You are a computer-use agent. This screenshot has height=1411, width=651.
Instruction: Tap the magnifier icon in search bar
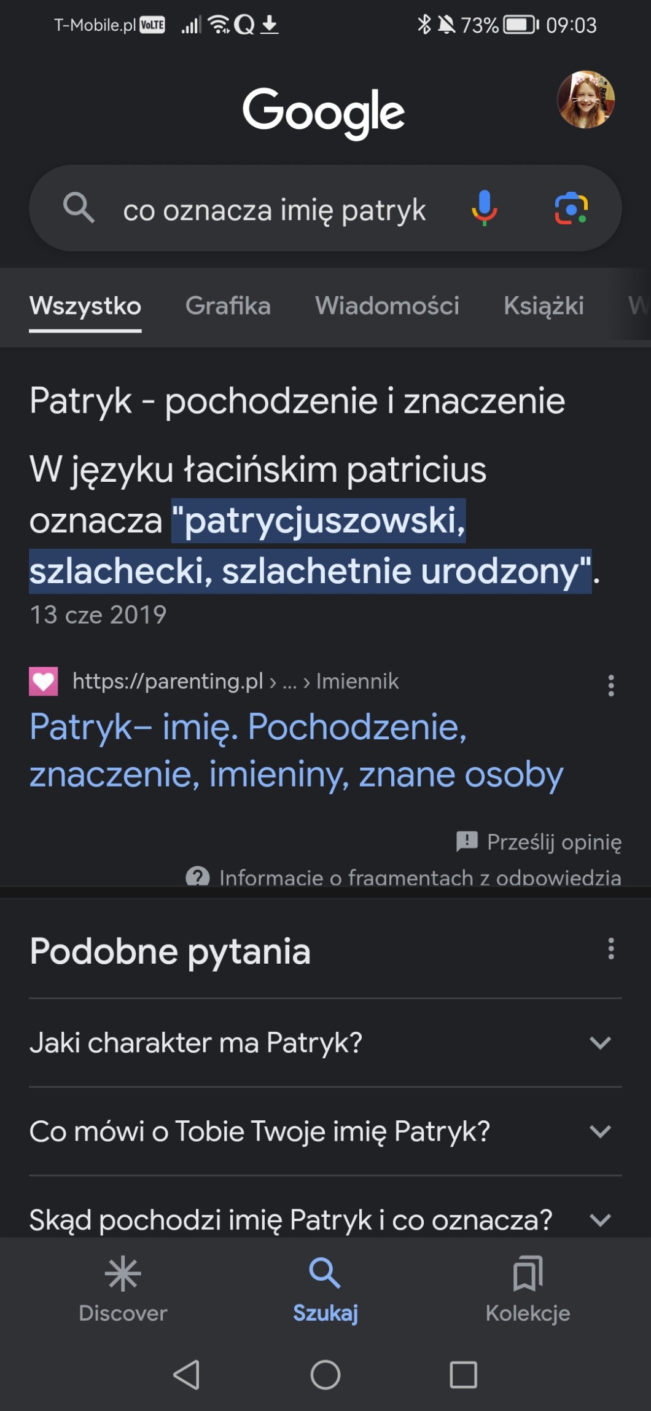tap(79, 208)
